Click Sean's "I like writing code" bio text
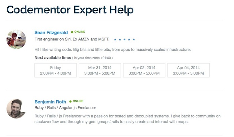 coord(112,50)
